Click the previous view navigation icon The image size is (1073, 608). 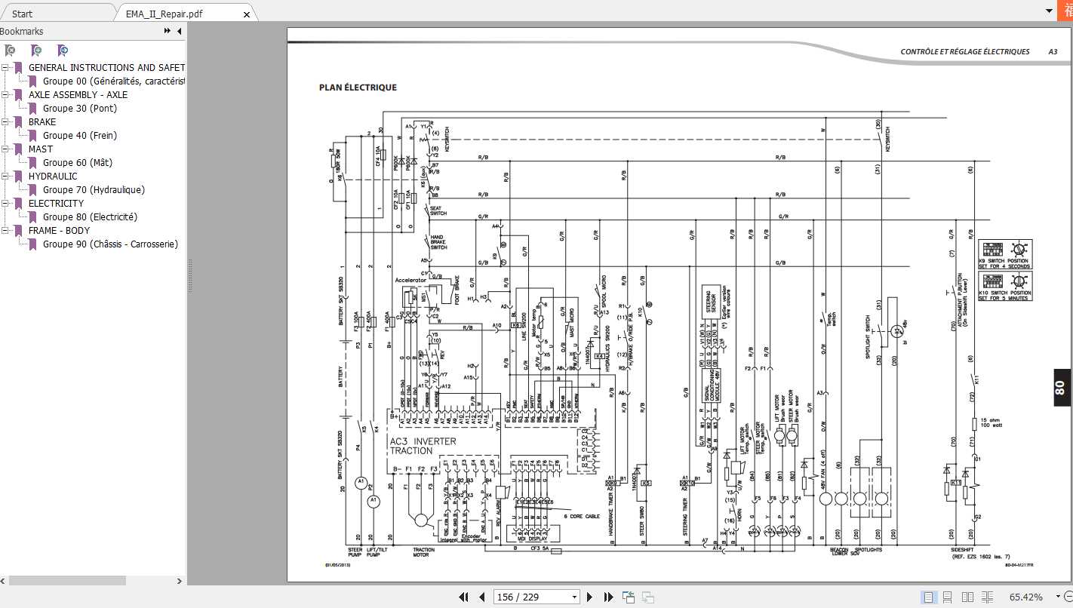(628, 597)
